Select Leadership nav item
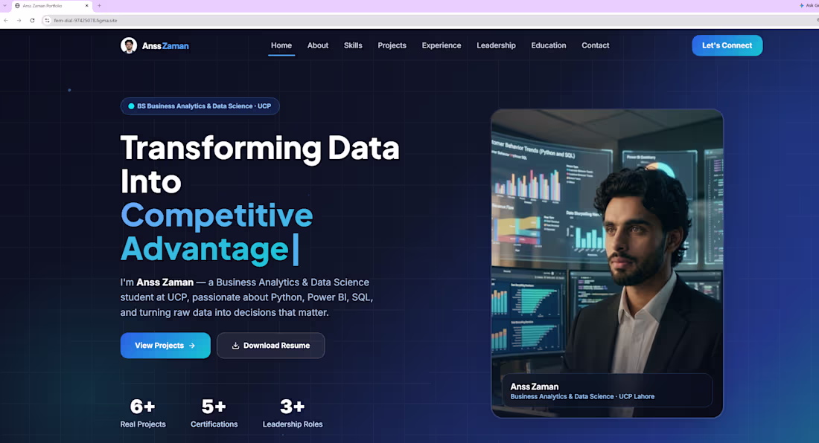Viewport: 819px width, 443px height. pyautogui.click(x=496, y=45)
